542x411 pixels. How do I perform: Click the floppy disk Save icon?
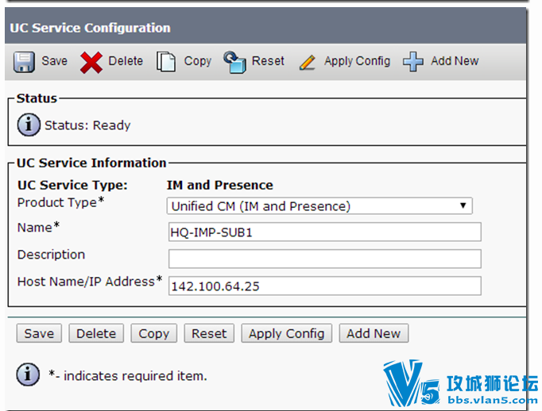click(x=24, y=62)
